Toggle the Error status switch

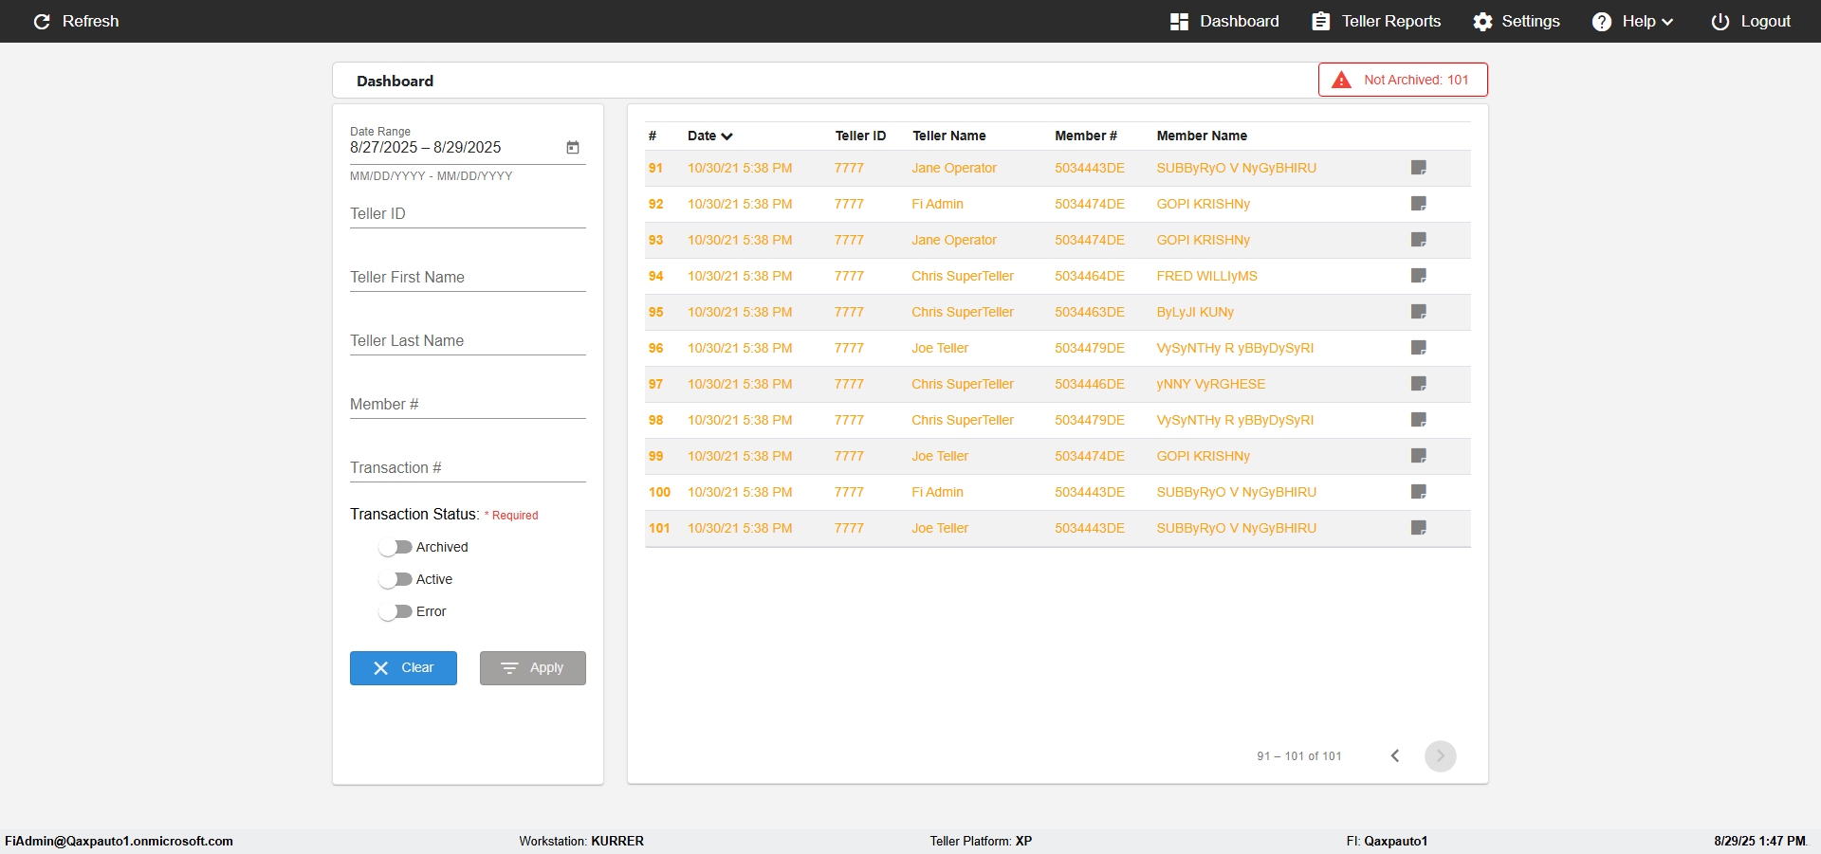click(x=395, y=611)
